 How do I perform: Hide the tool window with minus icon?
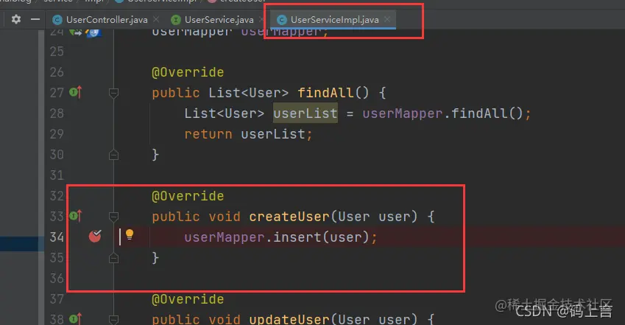(35, 19)
